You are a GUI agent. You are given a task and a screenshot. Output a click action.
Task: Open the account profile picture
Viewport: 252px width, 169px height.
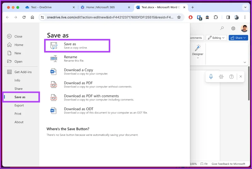[x=244, y=28]
